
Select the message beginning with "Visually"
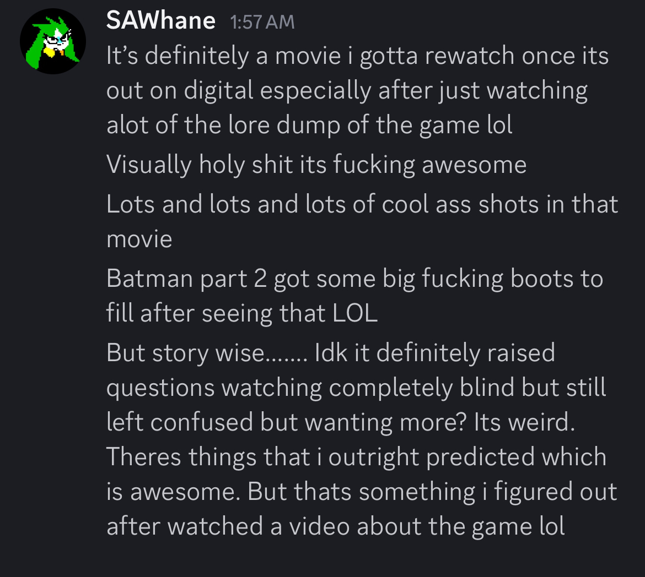click(316, 165)
